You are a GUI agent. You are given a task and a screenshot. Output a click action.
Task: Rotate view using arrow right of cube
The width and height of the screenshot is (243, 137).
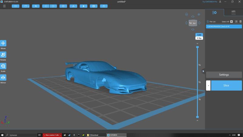[x=200, y=23]
